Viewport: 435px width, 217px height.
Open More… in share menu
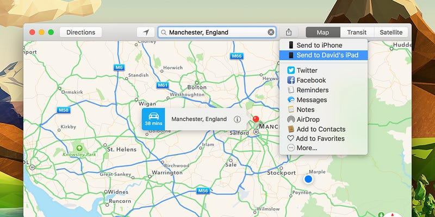pyautogui.click(x=324, y=148)
